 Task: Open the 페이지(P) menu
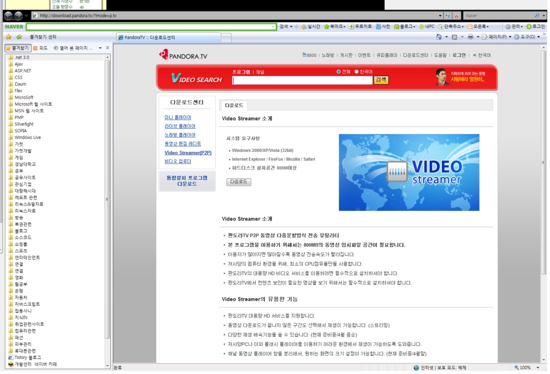tap(496, 37)
